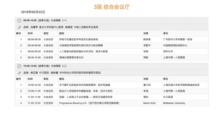222x115 pixels.
Task: Select the session title 大会报告（二）
Action: click(59, 66)
